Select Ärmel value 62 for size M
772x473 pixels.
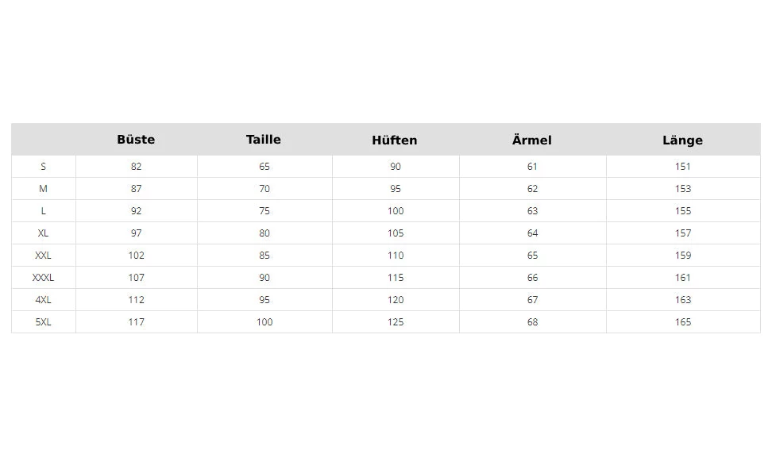(532, 189)
